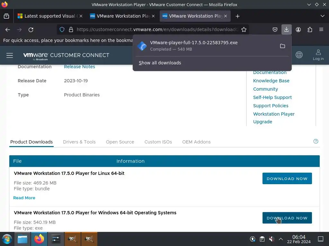Screen dimensions: 329x246
Task: Toggle the Downloads toolbar button
Action: pyautogui.click(x=286, y=29)
